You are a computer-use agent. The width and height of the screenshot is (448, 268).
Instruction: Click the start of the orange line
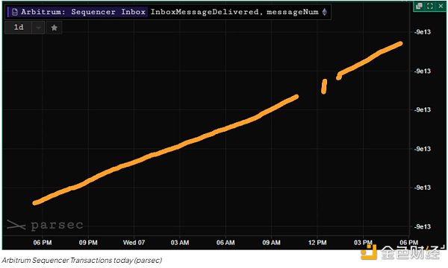tap(35, 202)
